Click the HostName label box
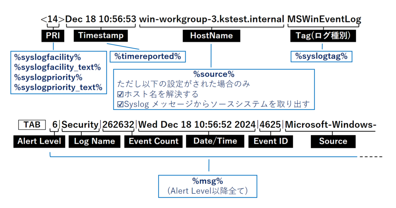The height and width of the screenshot is (208, 396). [x=212, y=36]
